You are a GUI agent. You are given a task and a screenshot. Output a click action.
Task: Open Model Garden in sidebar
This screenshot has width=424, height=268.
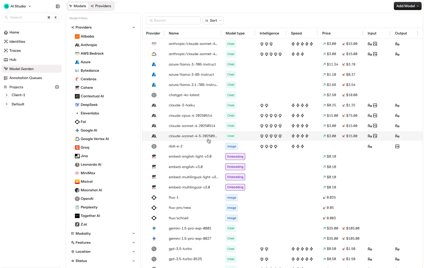coord(32,69)
